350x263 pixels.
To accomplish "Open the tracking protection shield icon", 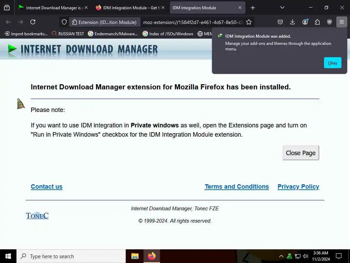I will point(64,22).
